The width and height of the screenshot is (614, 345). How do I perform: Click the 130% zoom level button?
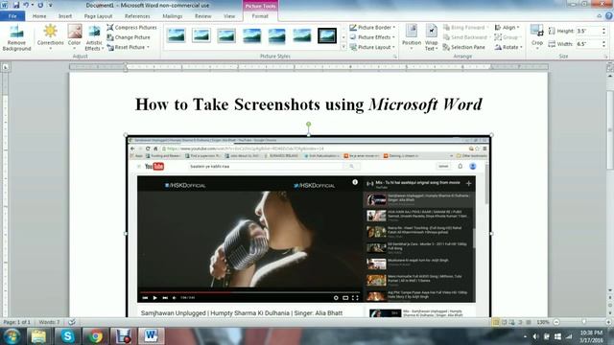pyautogui.click(x=543, y=322)
